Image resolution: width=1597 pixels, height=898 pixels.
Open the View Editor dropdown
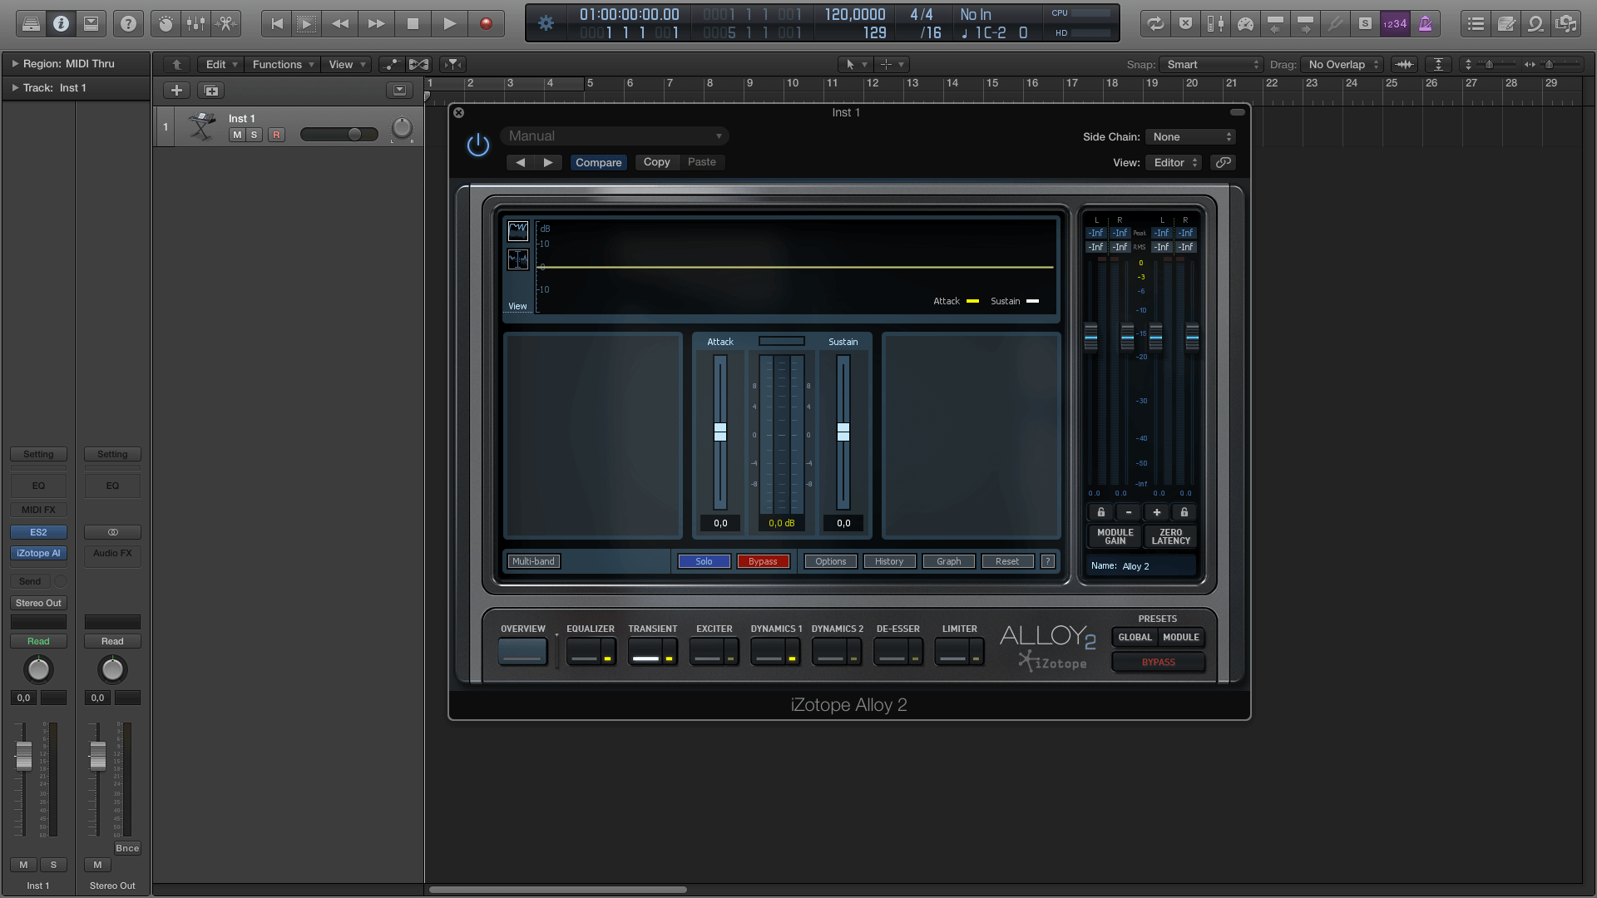click(1174, 162)
